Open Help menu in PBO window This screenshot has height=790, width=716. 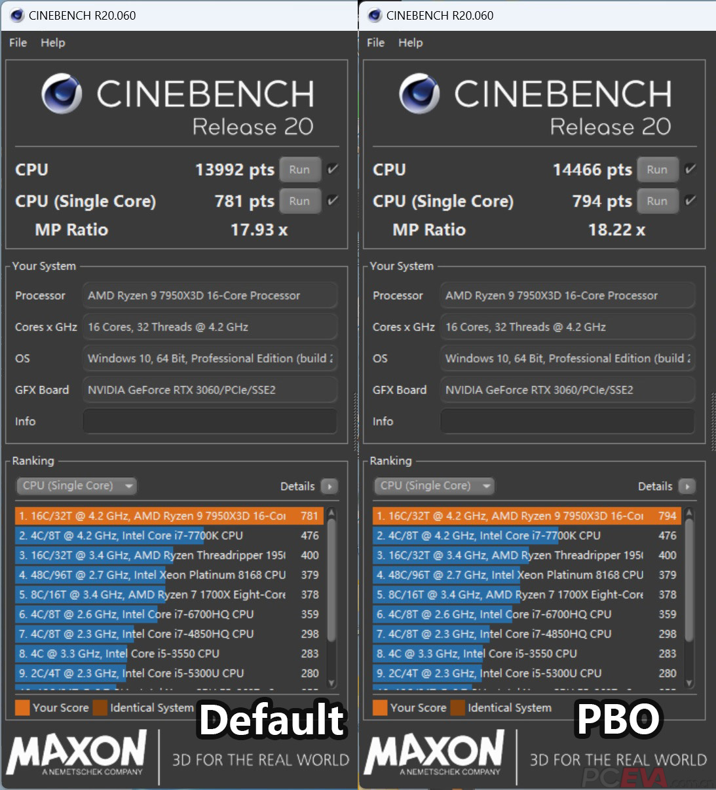pyautogui.click(x=411, y=43)
